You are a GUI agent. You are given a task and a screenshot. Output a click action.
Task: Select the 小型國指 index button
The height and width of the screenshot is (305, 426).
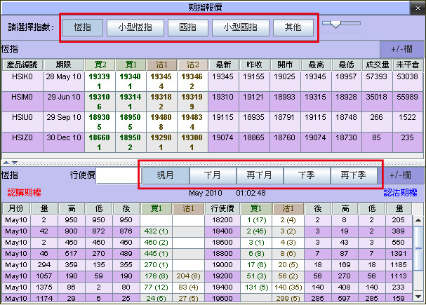click(x=241, y=27)
